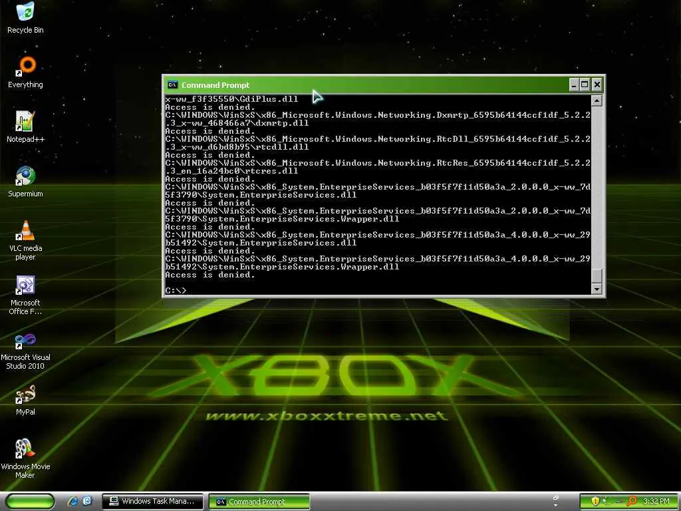Click the security shield tray icon

[x=595, y=502]
